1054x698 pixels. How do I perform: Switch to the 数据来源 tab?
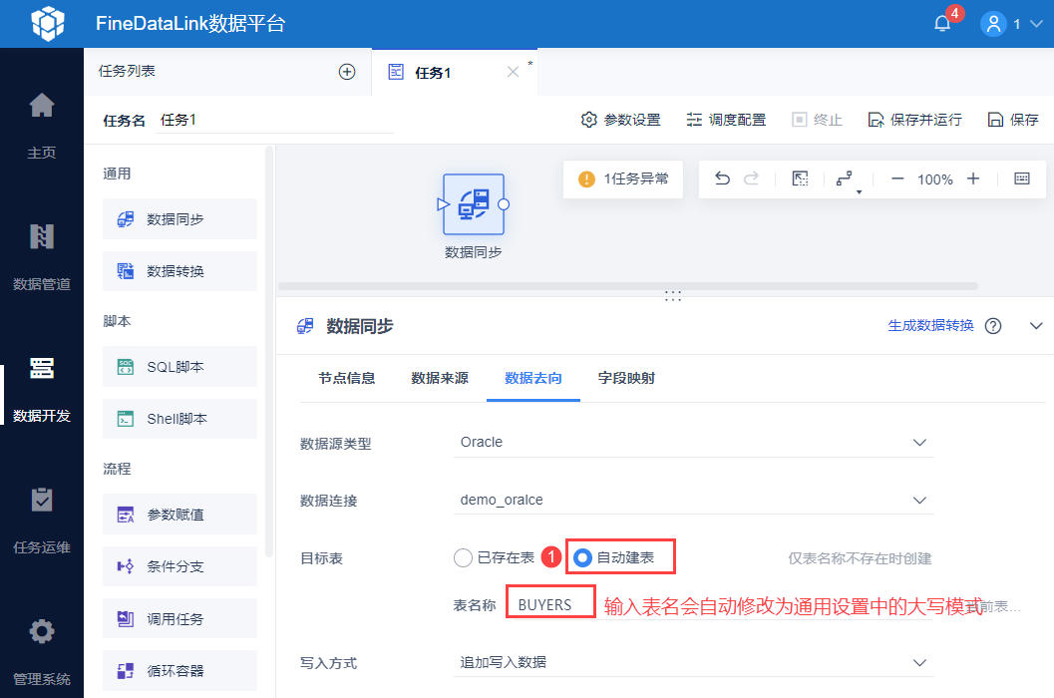click(440, 378)
